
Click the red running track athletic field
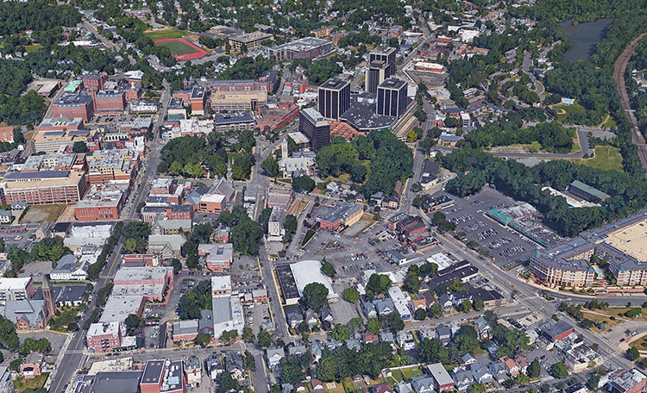click(x=181, y=48)
